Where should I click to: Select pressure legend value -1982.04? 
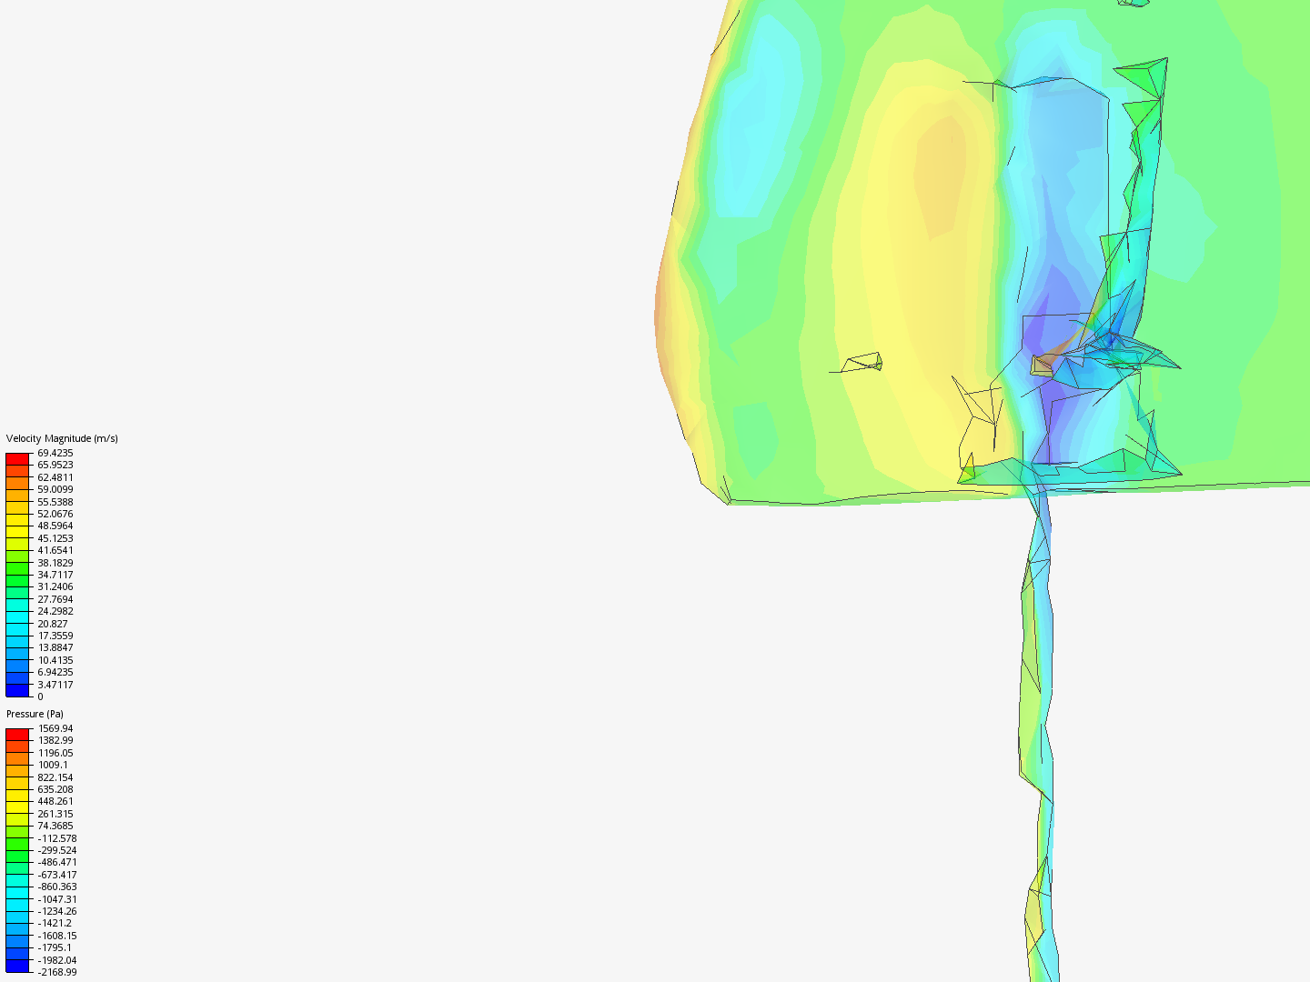pos(57,960)
